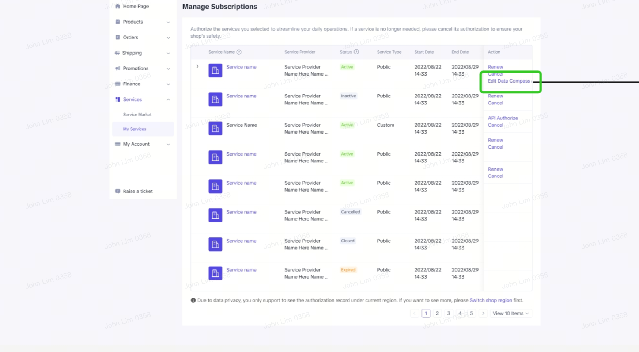Open the Orders sidebar menu
Viewport: 639px width, 352px height.
pos(131,37)
